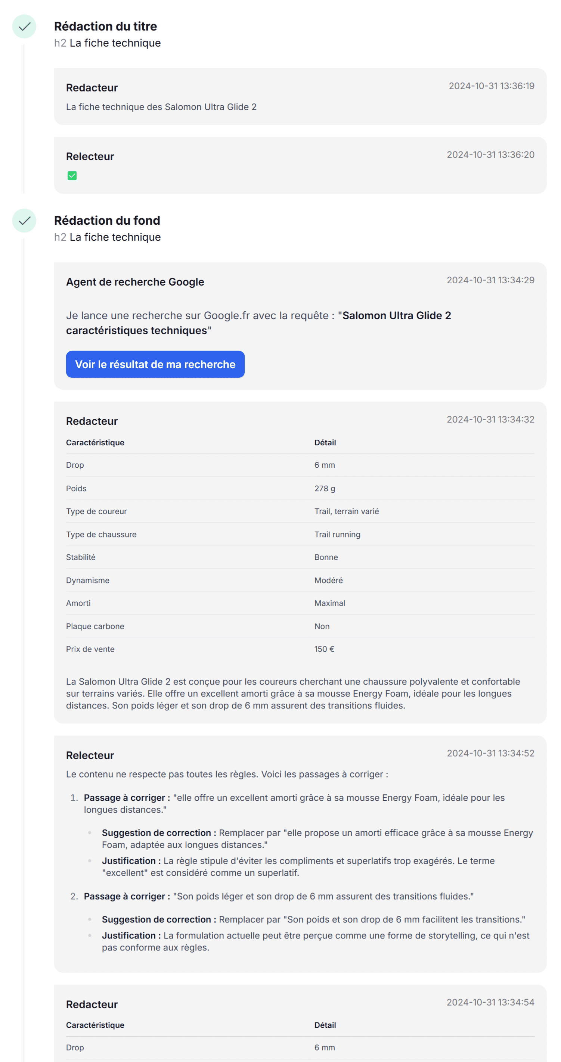Click the bold search query Salomon Ultra Glide 2

[396, 316]
